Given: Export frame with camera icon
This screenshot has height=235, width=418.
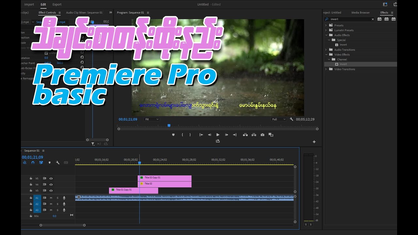Looking at the screenshot, I should point(263,135).
